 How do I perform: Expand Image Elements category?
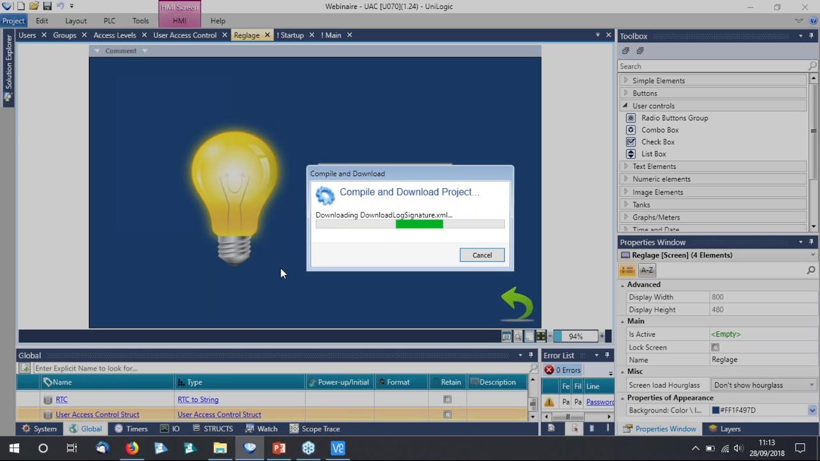tap(626, 192)
